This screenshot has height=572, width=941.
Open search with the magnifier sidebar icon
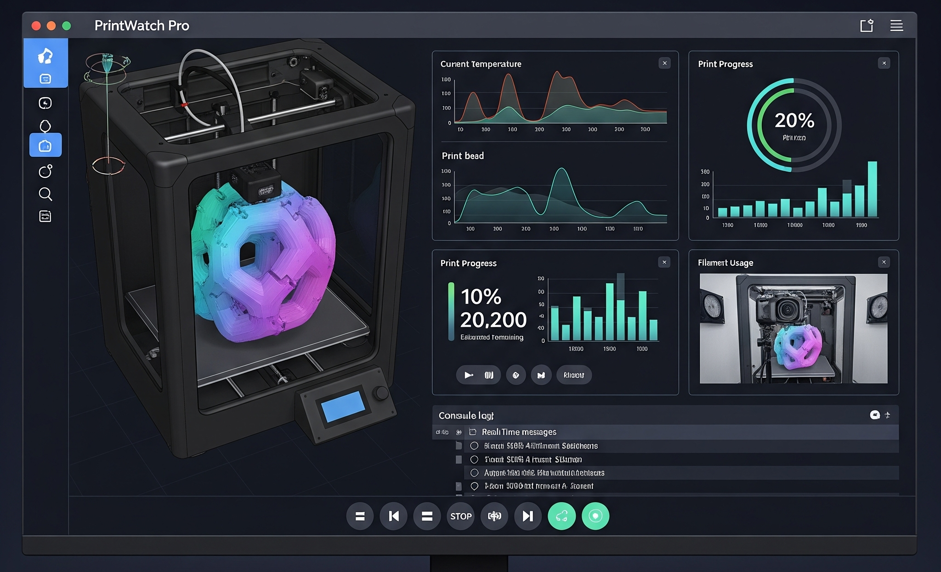coord(45,194)
